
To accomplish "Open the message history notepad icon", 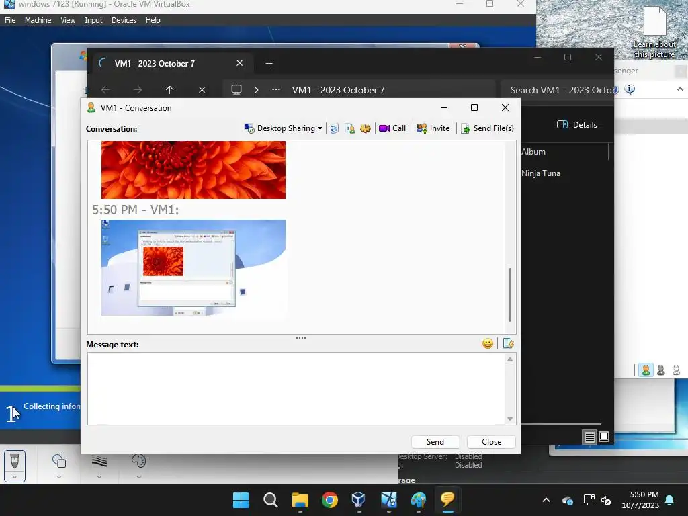I will (x=335, y=128).
